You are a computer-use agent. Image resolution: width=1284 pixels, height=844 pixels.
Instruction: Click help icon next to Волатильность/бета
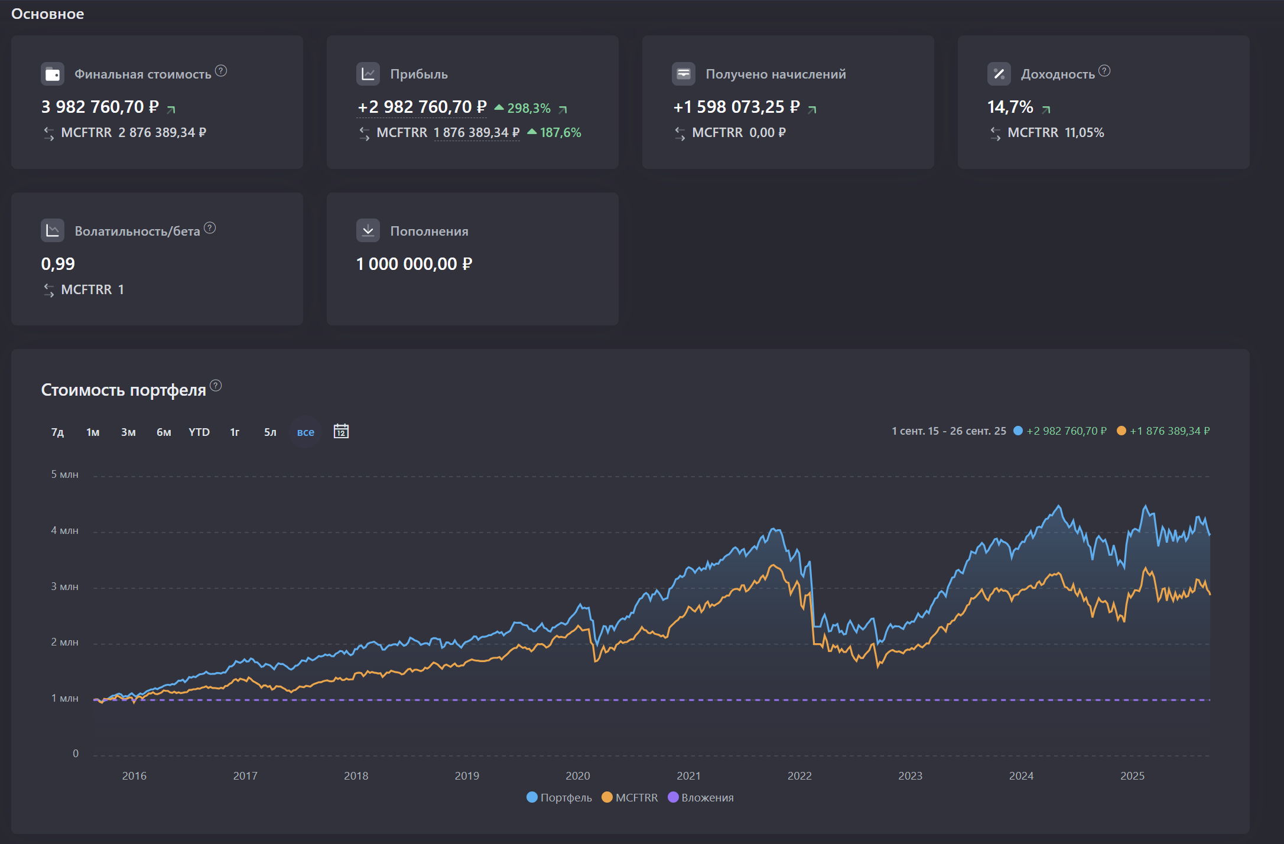click(210, 228)
